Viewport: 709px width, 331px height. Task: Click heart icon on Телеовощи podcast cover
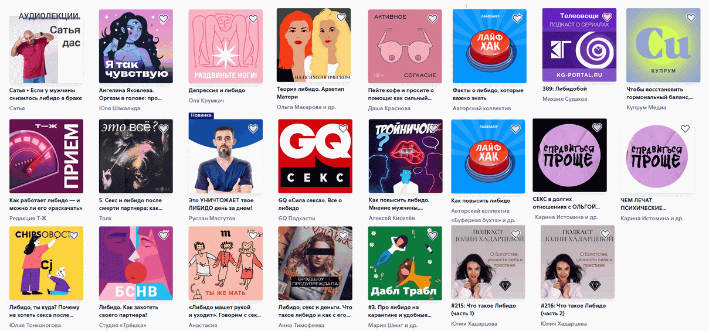607,17
